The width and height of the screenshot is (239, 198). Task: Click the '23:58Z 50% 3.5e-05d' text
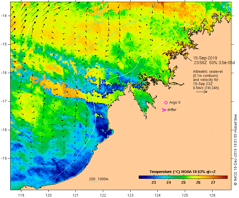pos(214,63)
